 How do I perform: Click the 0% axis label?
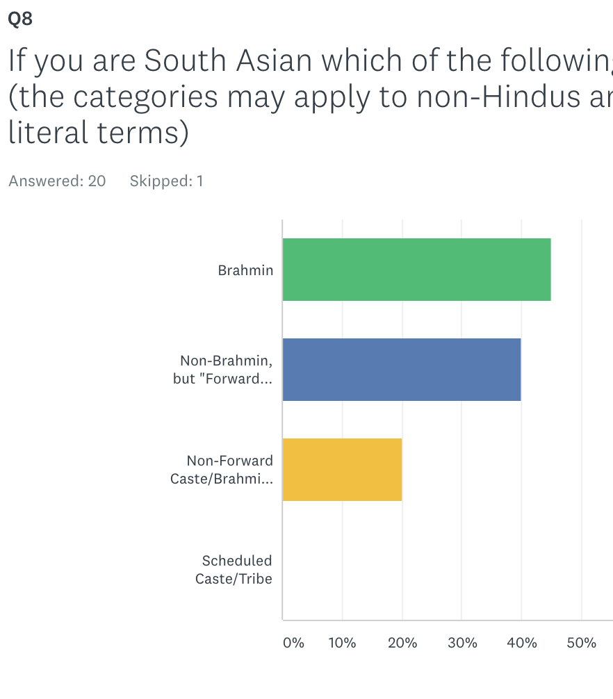(293, 643)
